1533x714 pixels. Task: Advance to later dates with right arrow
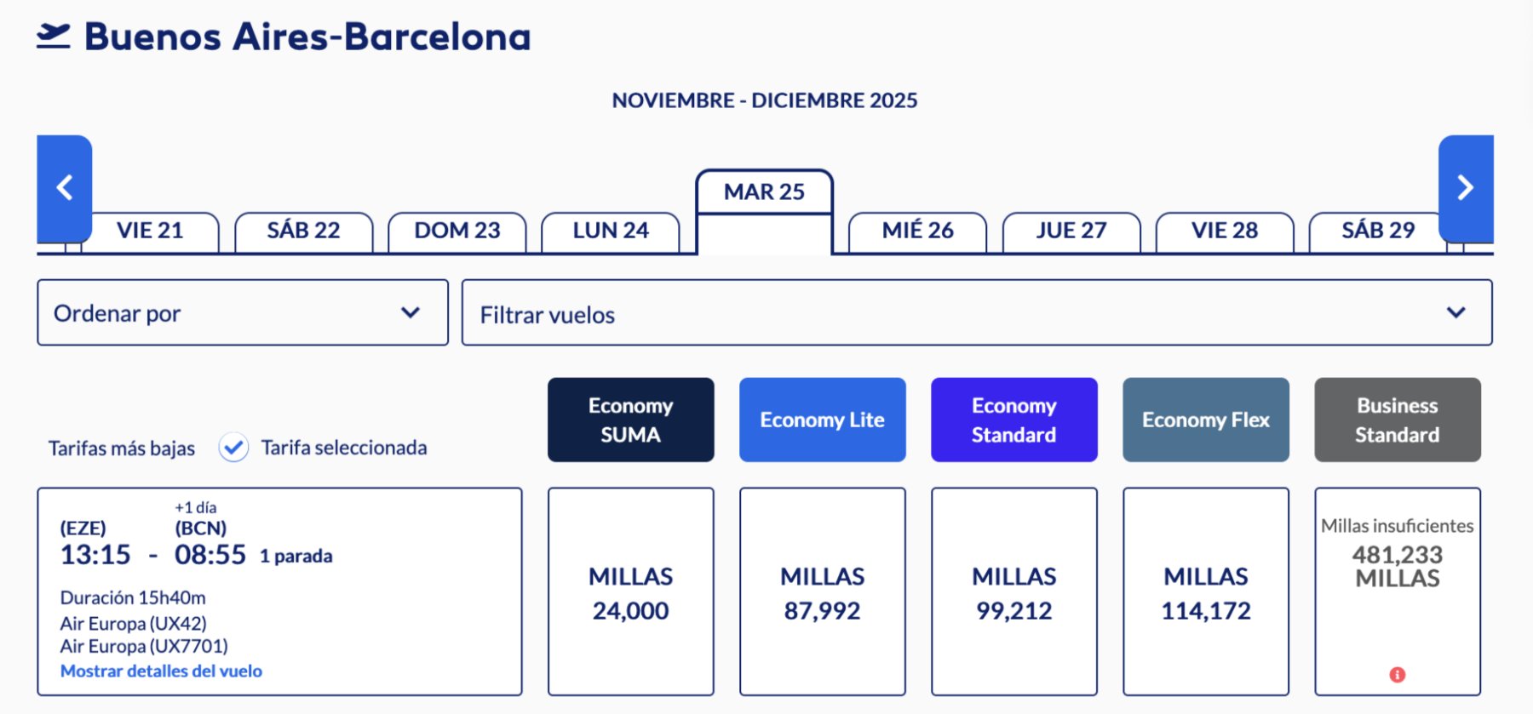coord(1465,188)
